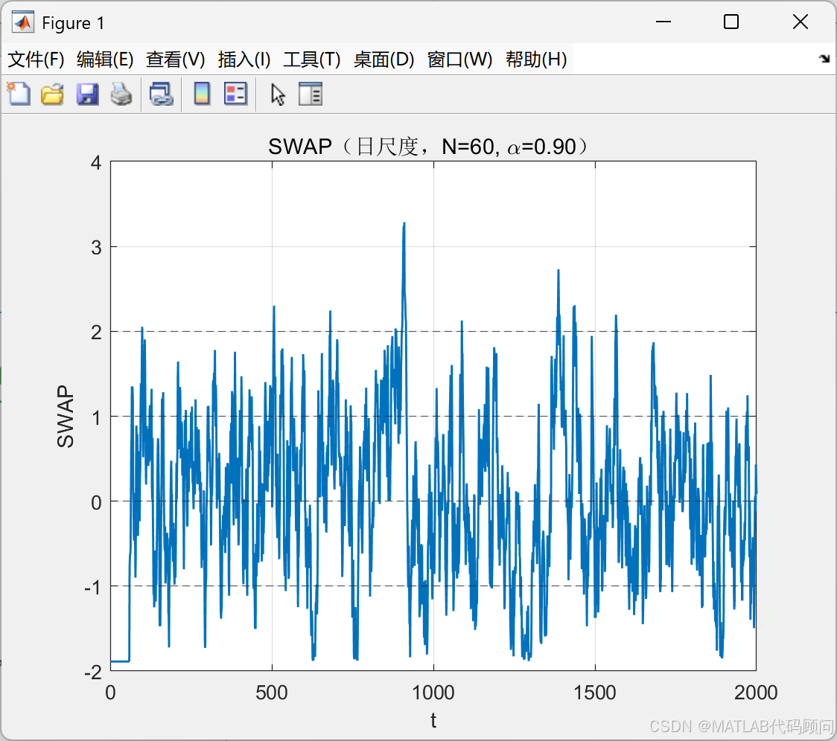Screen dimensions: 837x741
Task: Open the Property Inspector icon
Action: 310,94
